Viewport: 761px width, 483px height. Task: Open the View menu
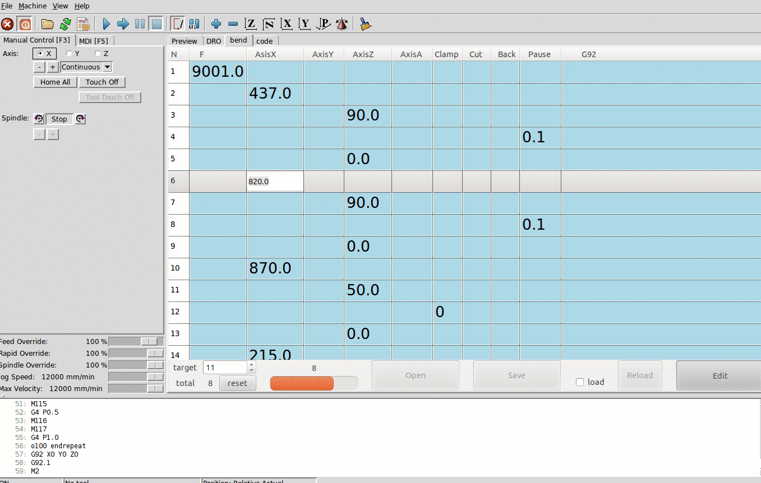tap(60, 6)
